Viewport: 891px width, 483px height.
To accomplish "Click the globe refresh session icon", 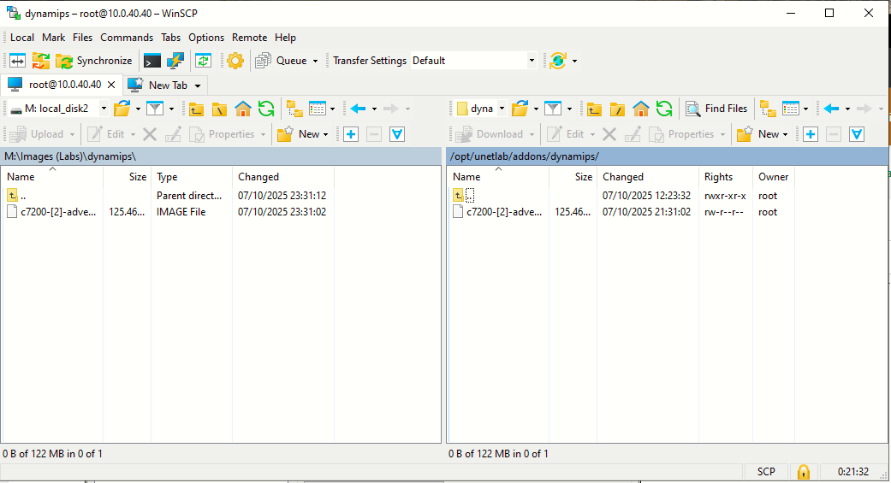I will coord(558,61).
